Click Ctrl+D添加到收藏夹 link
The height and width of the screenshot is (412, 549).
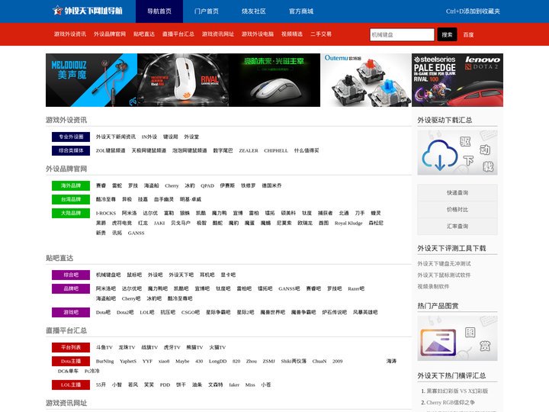(473, 11)
